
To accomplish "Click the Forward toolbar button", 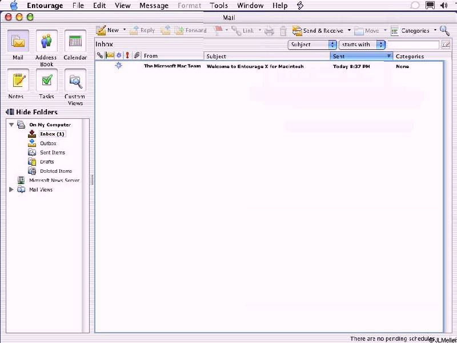I will (x=191, y=30).
